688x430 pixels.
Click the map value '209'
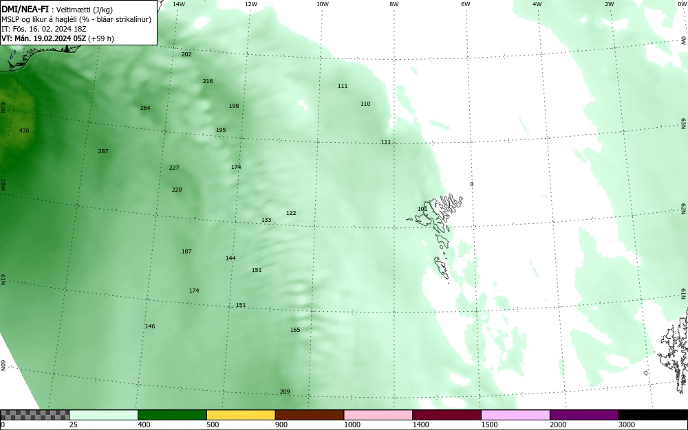click(285, 392)
